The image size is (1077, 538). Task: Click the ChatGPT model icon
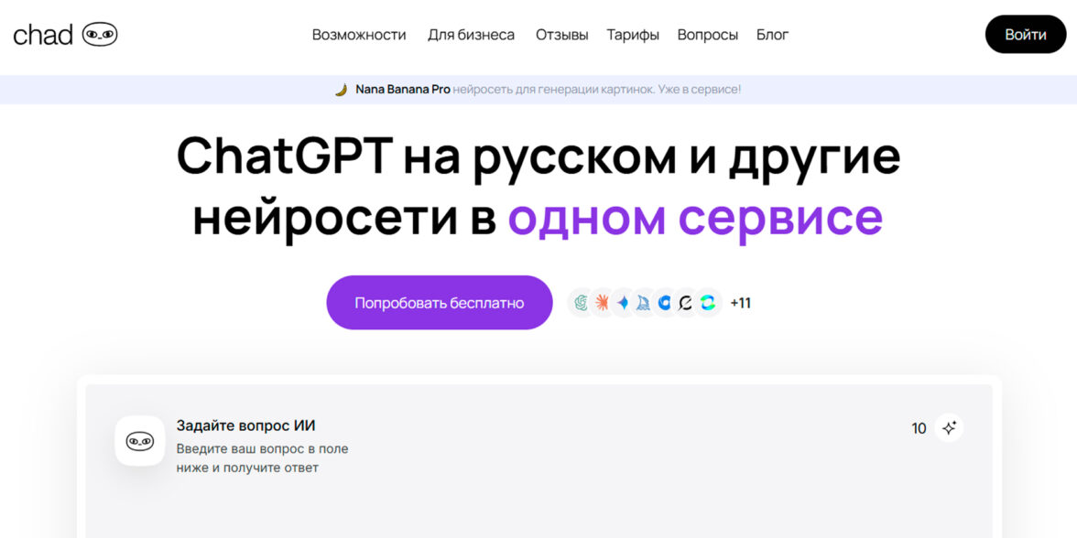(x=581, y=303)
